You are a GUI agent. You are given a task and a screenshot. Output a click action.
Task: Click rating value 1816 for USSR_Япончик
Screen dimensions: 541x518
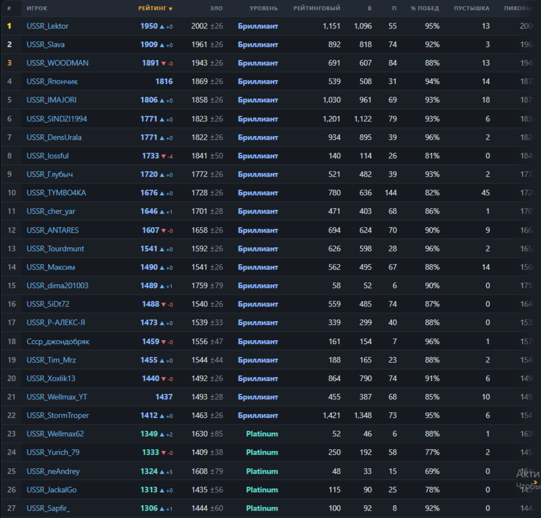pos(164,82)
